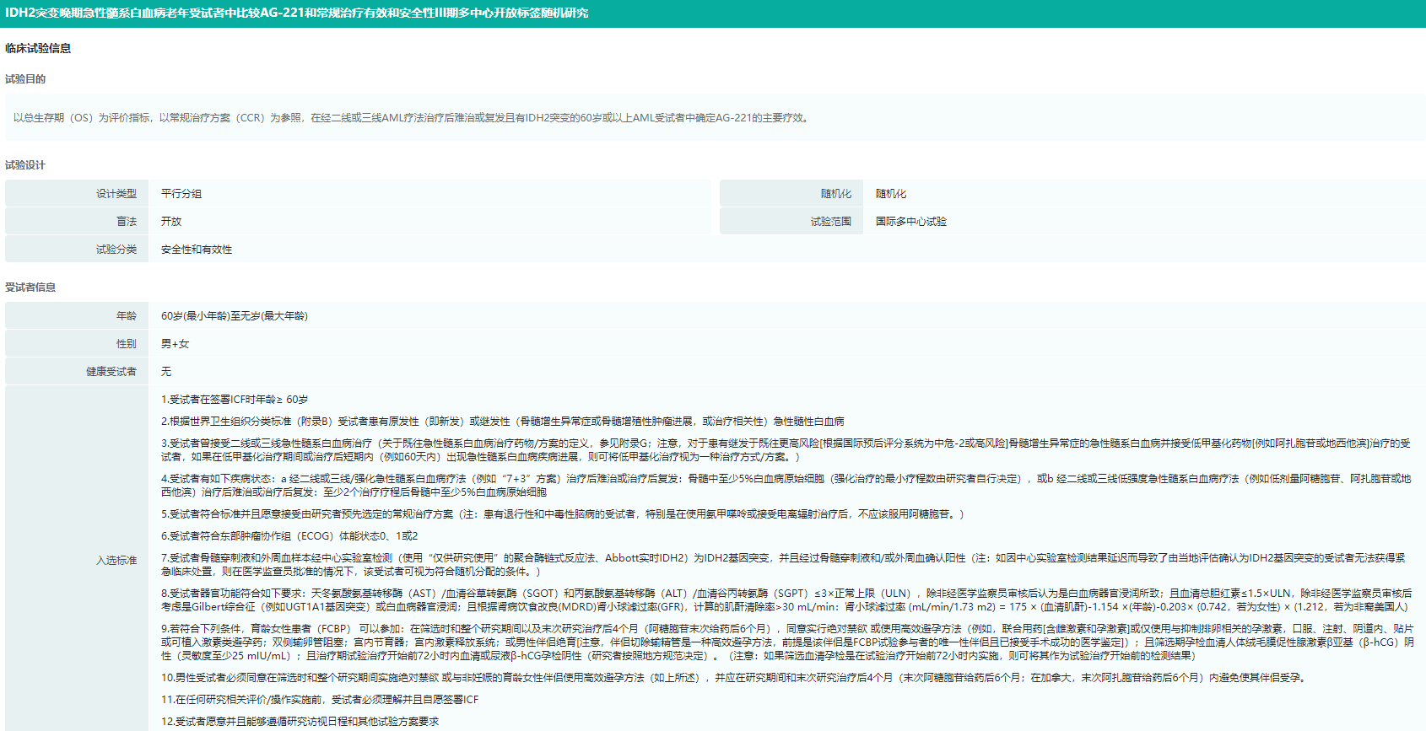This screenshot has height=731, width=1426.
Task: Click the 试验分类 value 安全性和有效性
Action: 197,250
